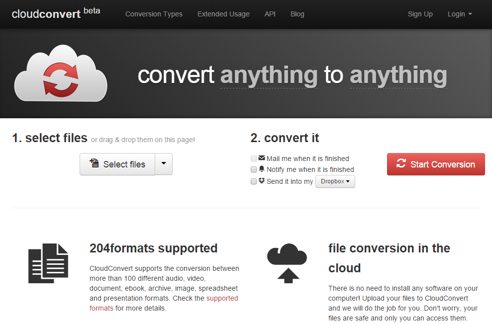The width and height of the screenshot is (492, 324).
Task: Click the first 'anything' format selector
Action: click(269, 75)
